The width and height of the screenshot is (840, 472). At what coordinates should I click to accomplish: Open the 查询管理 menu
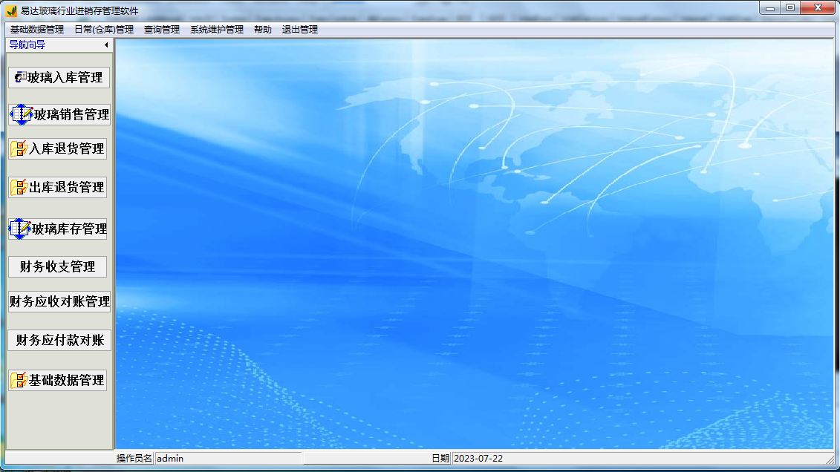pyautogui.click(x=162, y=29)
